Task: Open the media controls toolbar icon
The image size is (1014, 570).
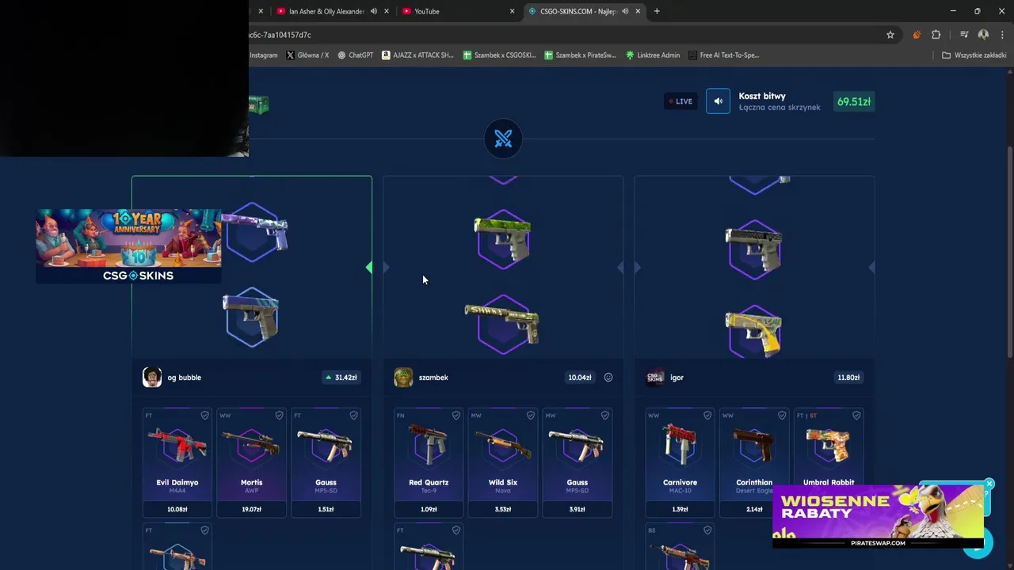Action: tap(964, 35)
